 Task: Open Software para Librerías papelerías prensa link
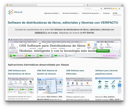106,72
